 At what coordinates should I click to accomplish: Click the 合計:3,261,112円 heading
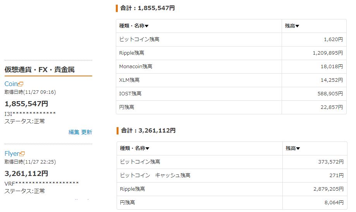(148, 131)
